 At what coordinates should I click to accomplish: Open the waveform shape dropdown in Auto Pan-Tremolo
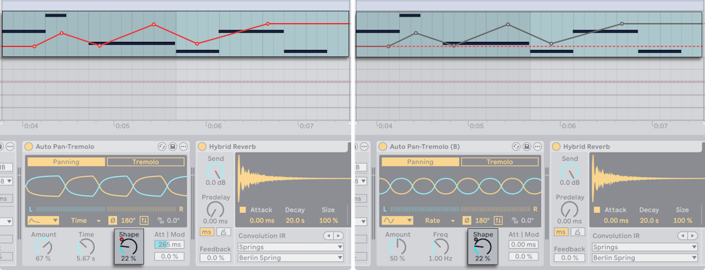43,221
